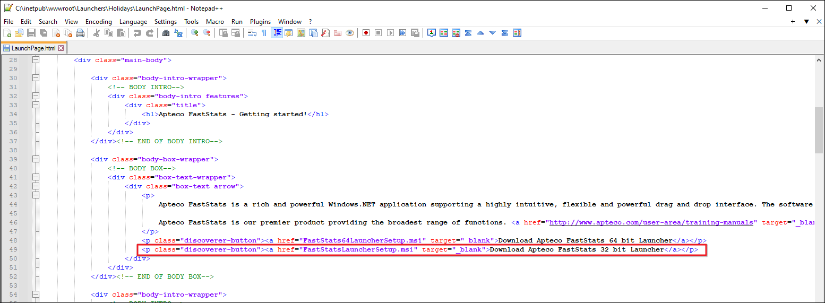Open the Macro menu
The image size is (825, 303).
coord(215,22)
